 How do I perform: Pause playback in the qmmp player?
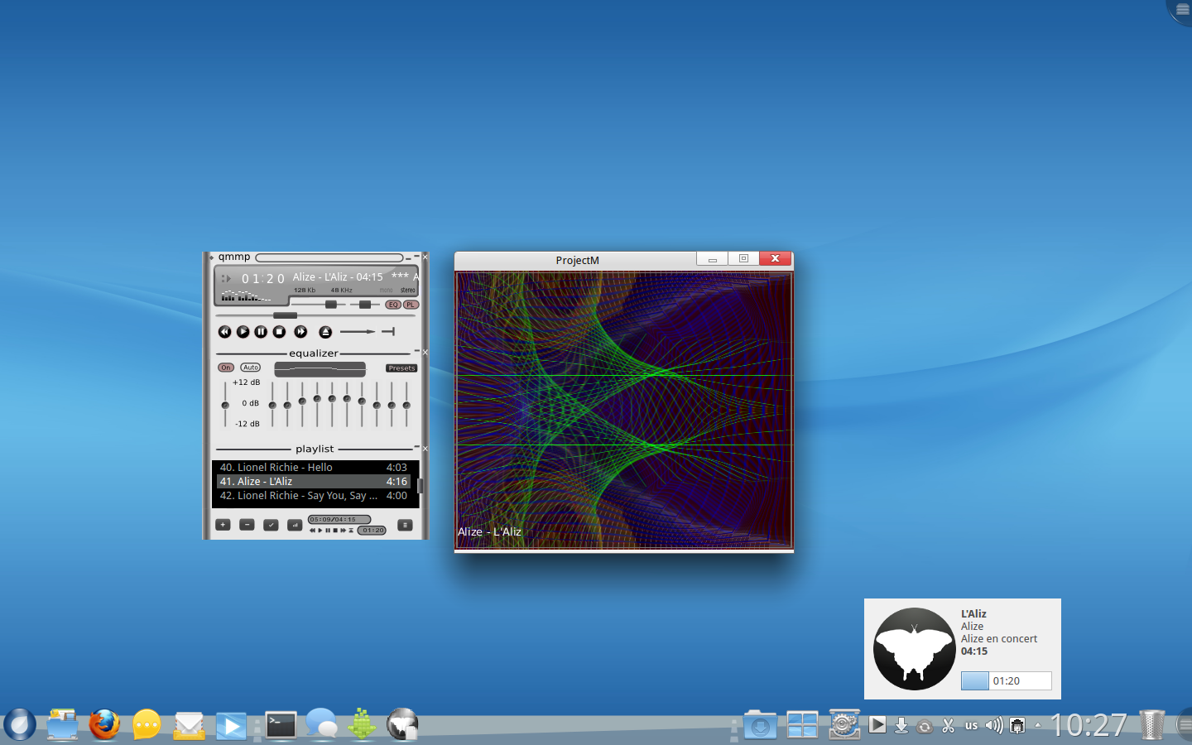[x=261, y=332]
